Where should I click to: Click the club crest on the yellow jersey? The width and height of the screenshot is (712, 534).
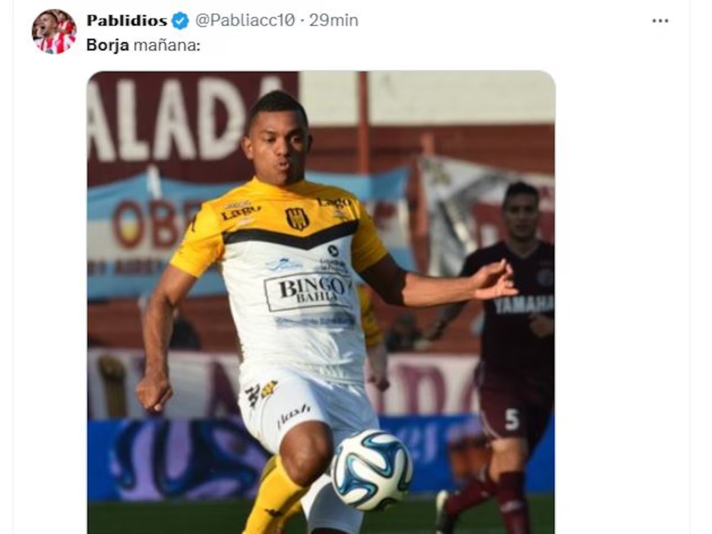click(x=297, y=219)
